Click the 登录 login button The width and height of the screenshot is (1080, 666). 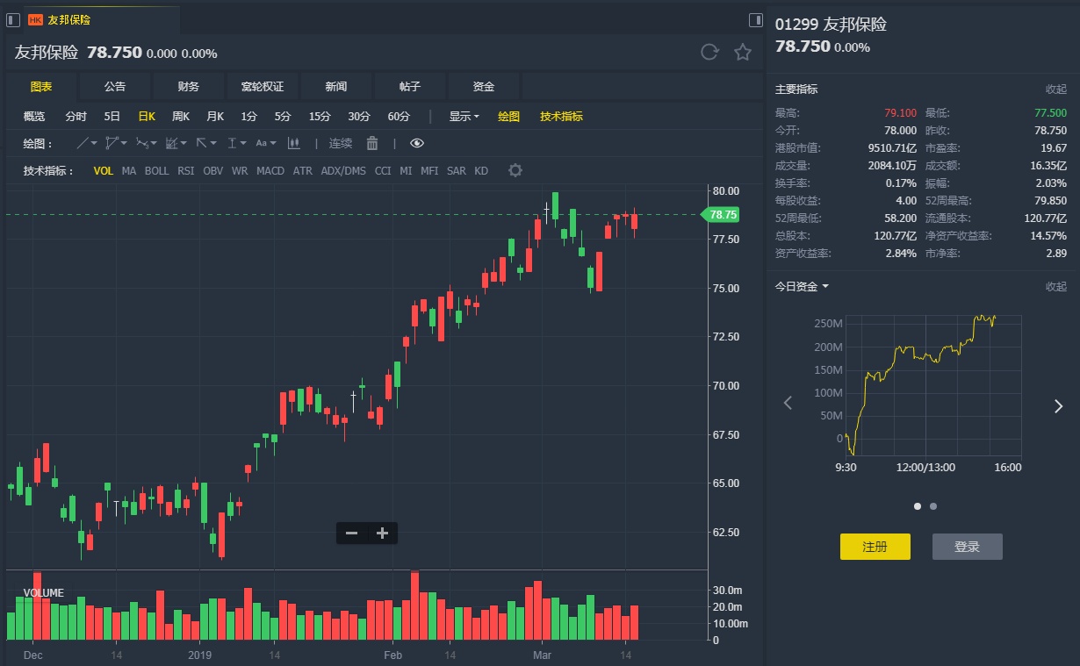pos(967,547)
